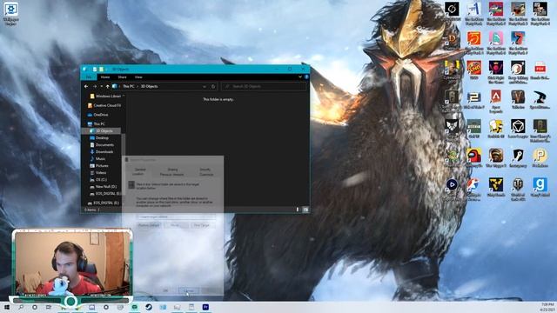Select OneDrive in the navigation pane
The width and height of the screenshot is (557, 313).
pyautogui.click(x=97, y=115)
